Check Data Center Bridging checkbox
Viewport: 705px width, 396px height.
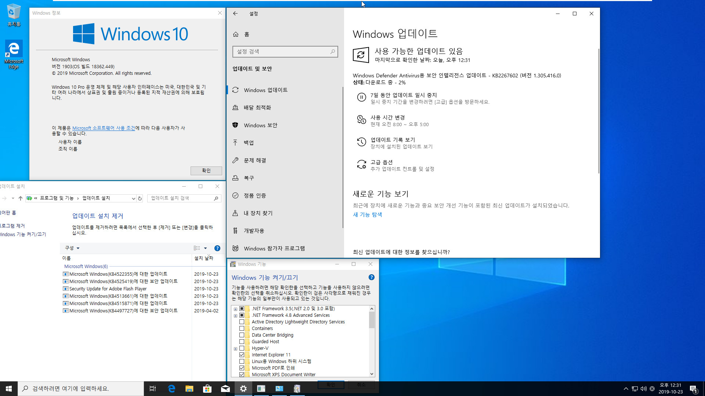pyautogui.click(x=242, y=335)
